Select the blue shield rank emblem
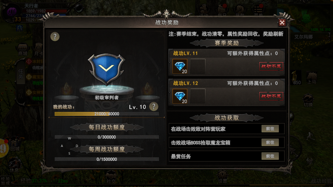The width and height of the screenshot is (333, 187). point(106,69)
